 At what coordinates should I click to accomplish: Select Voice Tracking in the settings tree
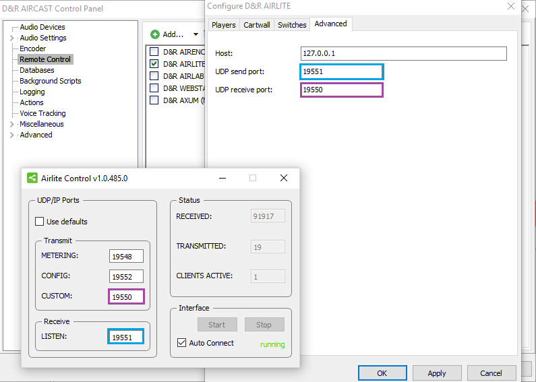tap(42, 113)
